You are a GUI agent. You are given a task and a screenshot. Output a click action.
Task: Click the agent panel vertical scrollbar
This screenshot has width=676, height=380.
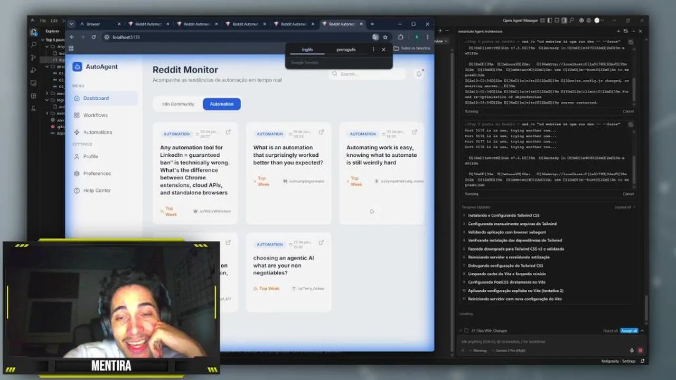646,309
